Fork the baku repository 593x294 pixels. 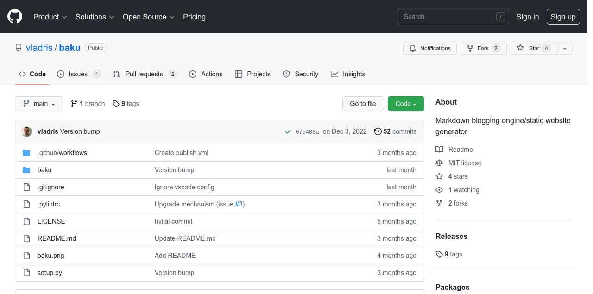tap(483, 48)
